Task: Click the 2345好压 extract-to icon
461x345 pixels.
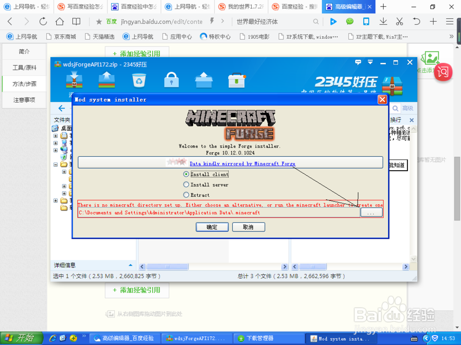Action: pos(106,80)
